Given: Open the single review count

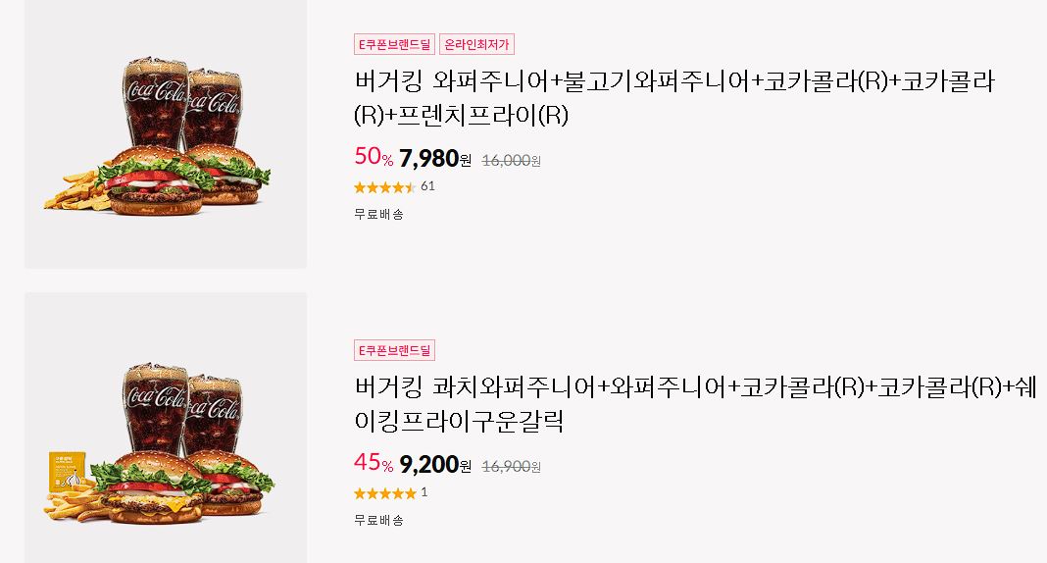Looking at the screenshot, I should point(424,492).
